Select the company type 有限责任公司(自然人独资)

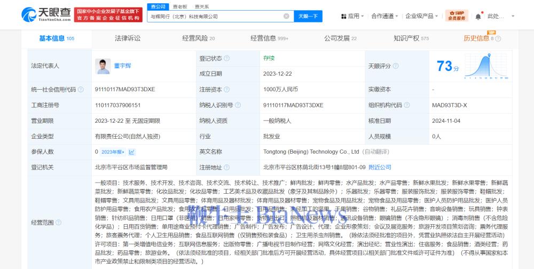128,137
